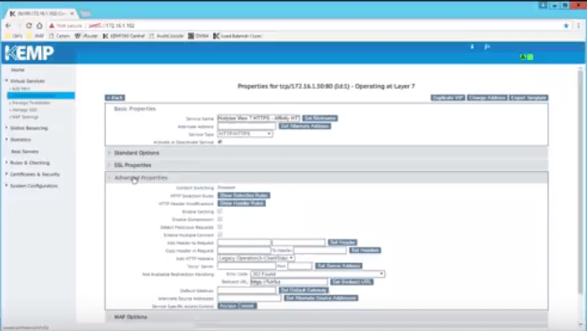Go to browser home via the house icon
587x331 pixels.
[x=39, y=25]
